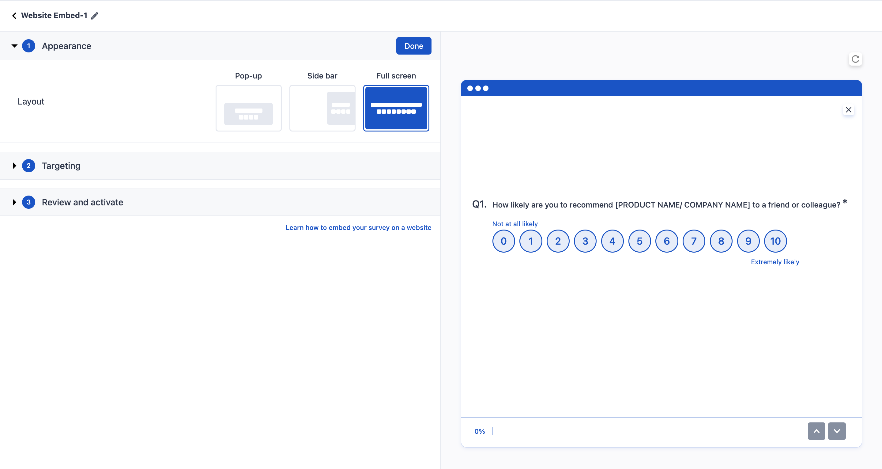Screen dimensions: 882x469
Task: Click the Pop-up label above the layouts
Action: 249,76
